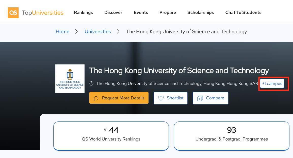Click the orange QS logo icon
The width and height of the screenshot is (293, 158).
click(x=13, y=13)
